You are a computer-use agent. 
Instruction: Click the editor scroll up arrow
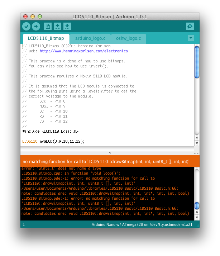click(x=197, y=137)
